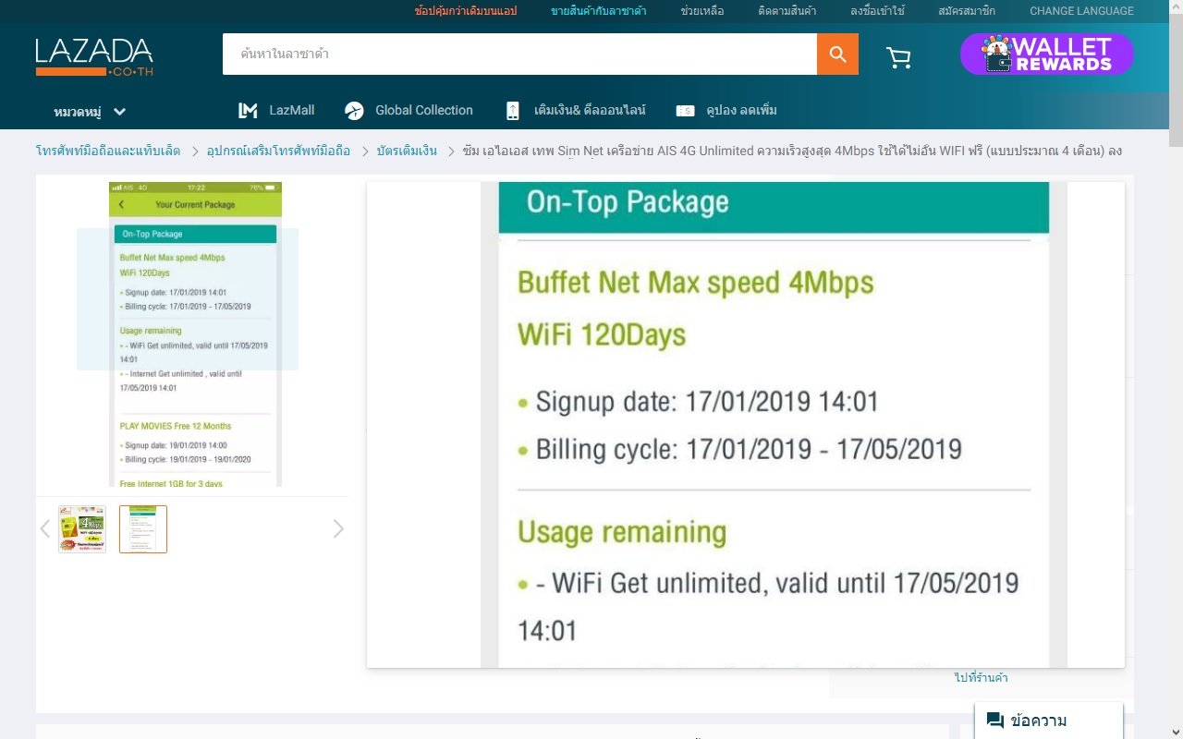Click the main product image preview
Image resolution: width=1183 pixels, height=739 pixels.
195,334
